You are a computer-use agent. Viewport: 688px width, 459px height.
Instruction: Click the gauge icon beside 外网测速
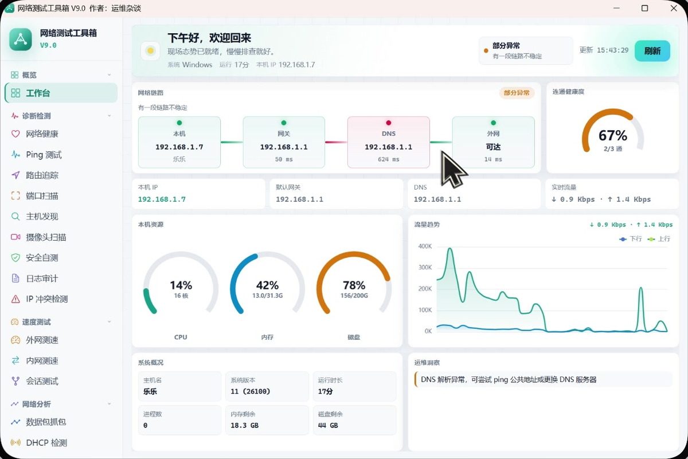pos(15,340)
